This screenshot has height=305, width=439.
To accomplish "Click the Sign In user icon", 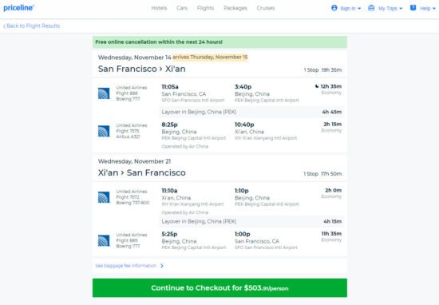I will coord(334,8).
